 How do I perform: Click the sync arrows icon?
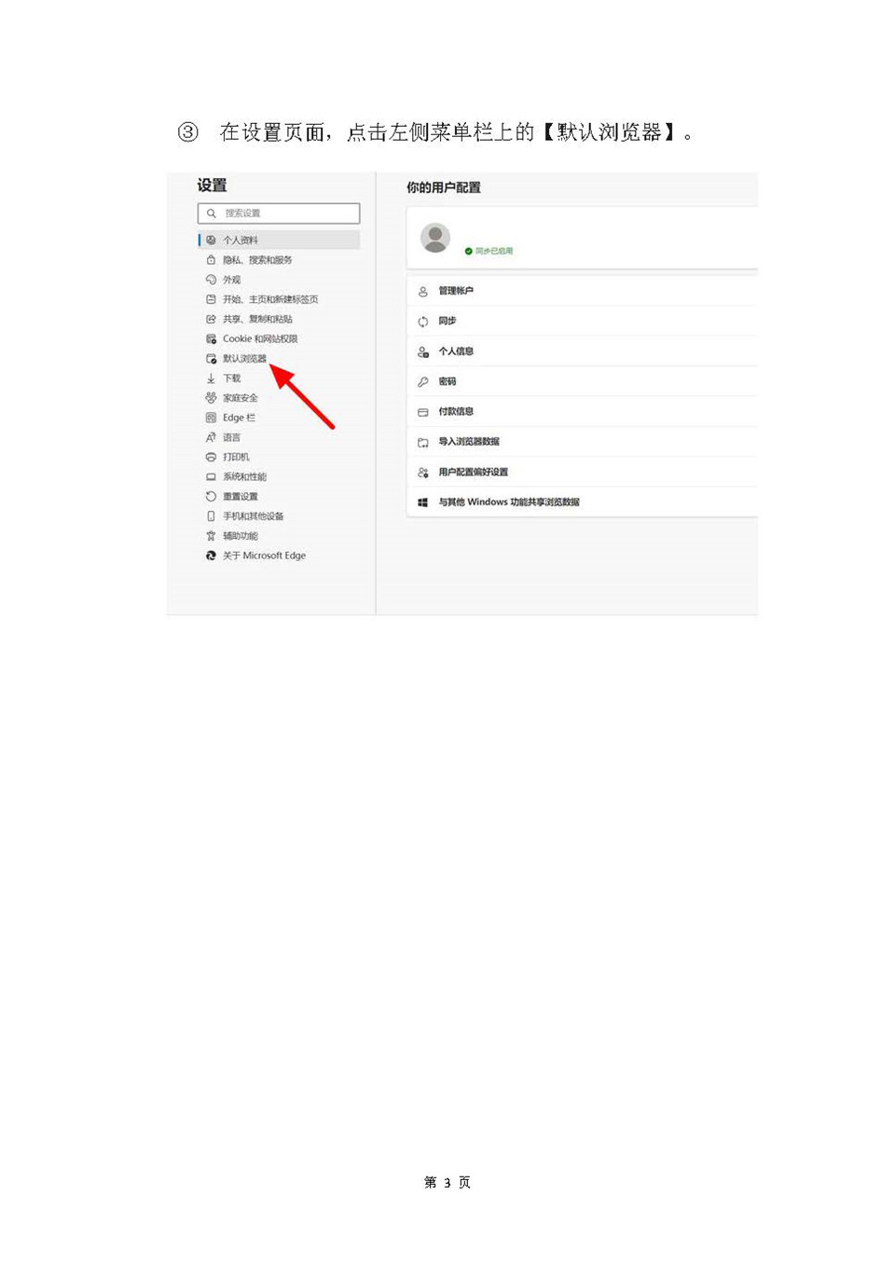coord(422,321)
